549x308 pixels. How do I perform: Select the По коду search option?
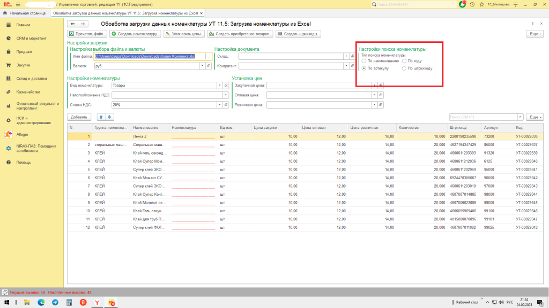click(x=405, y=61)
